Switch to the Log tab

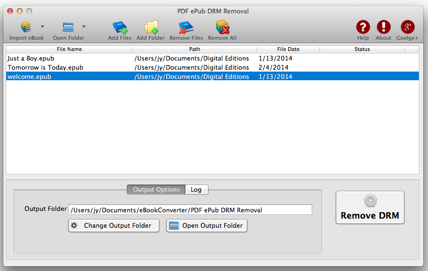click(196, 190)
